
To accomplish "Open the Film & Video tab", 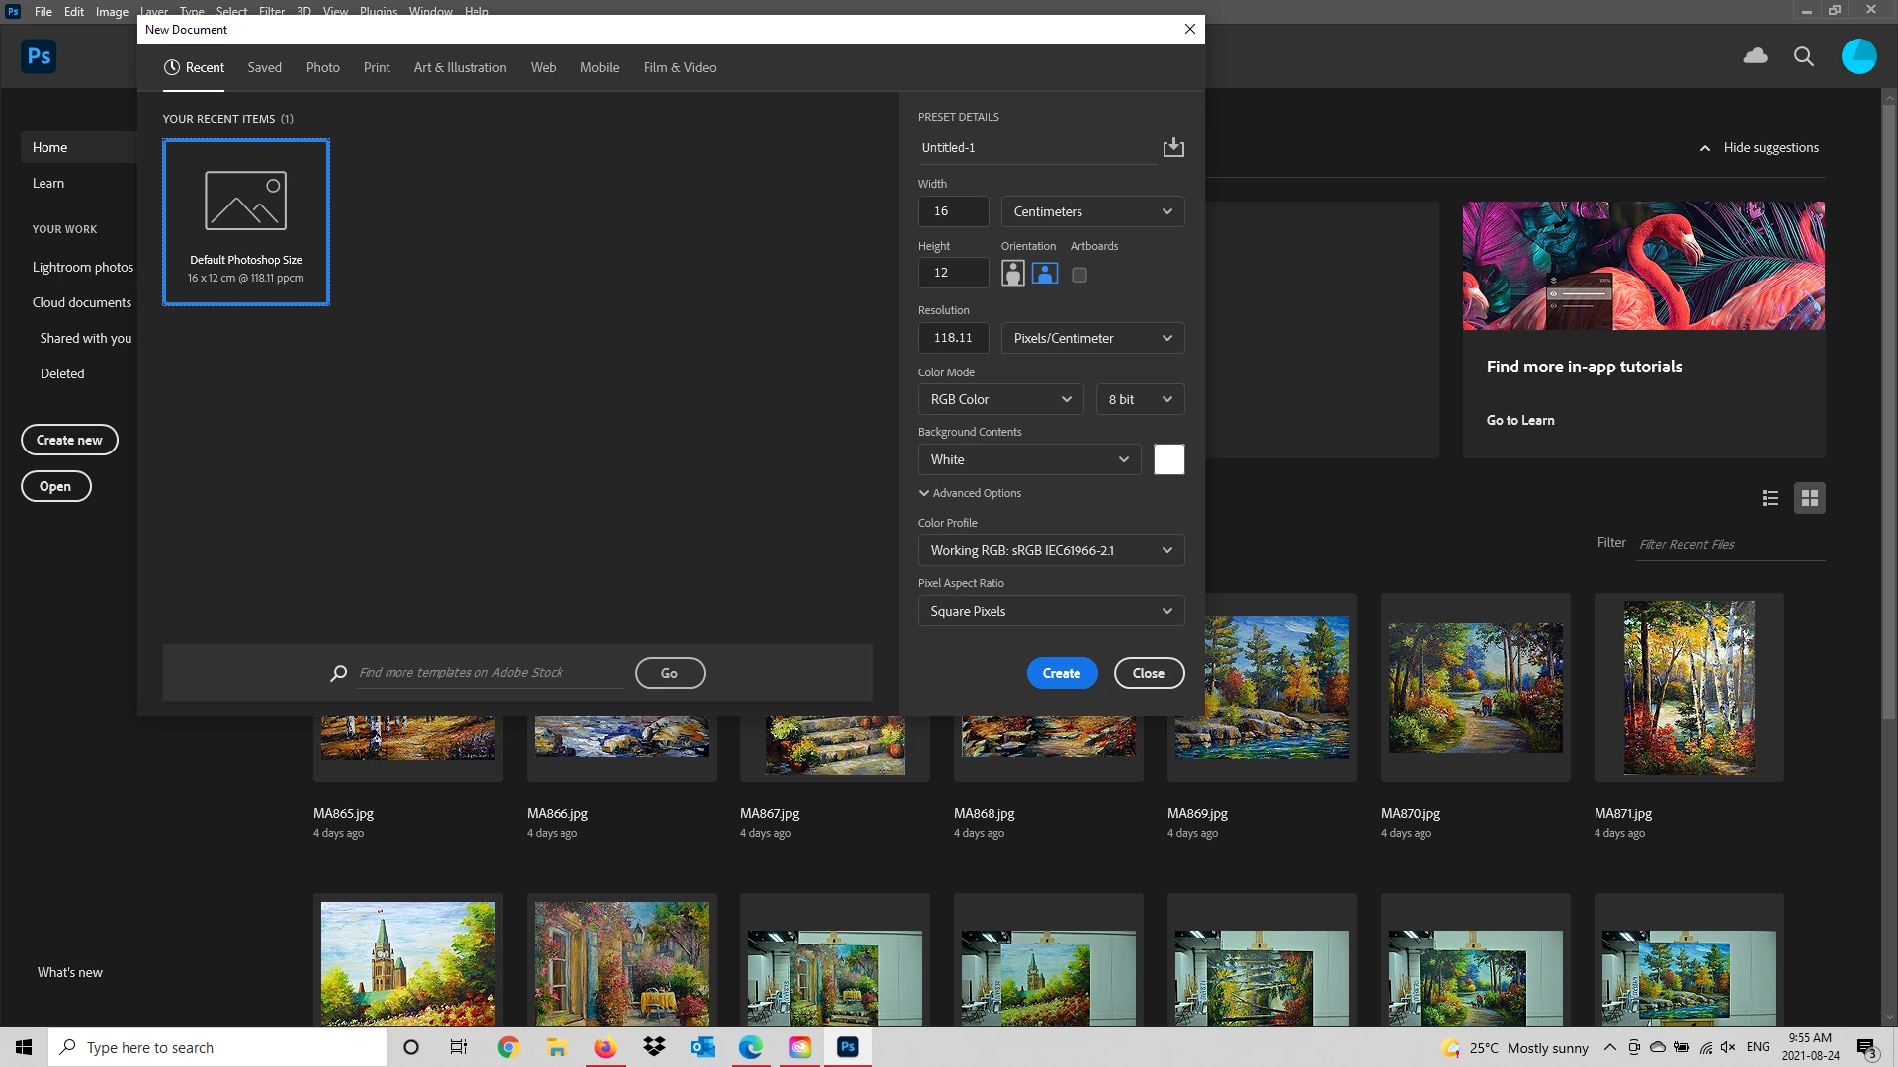I will click(x=679, y=67).
